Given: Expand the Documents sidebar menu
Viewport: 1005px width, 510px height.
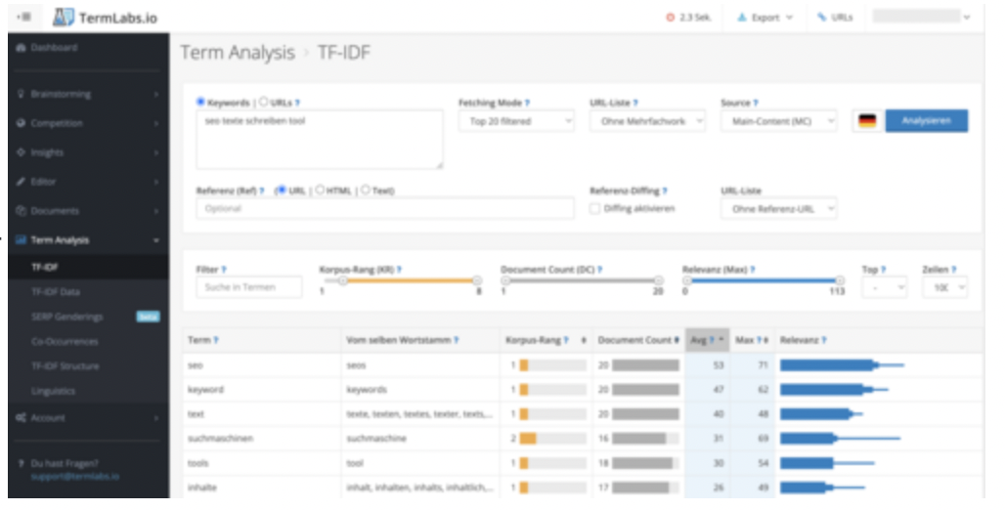Looking at the screenshot, I should (88, 211).
